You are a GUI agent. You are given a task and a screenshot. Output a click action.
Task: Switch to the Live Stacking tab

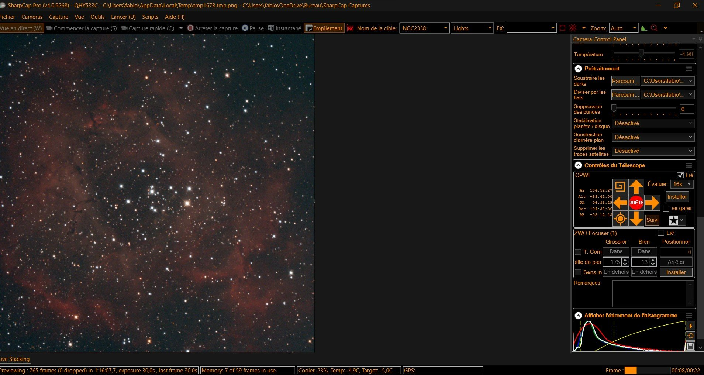coord(15,359)
